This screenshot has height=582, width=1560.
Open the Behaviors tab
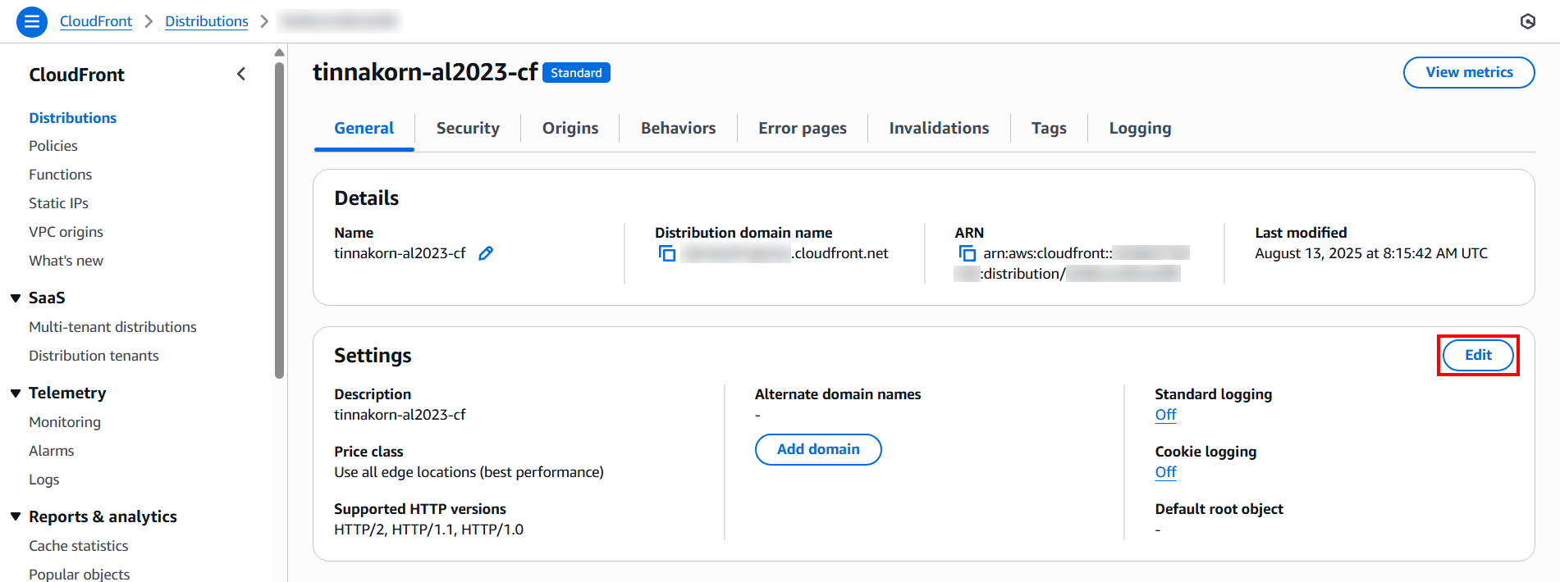click(x=678, y=129)
